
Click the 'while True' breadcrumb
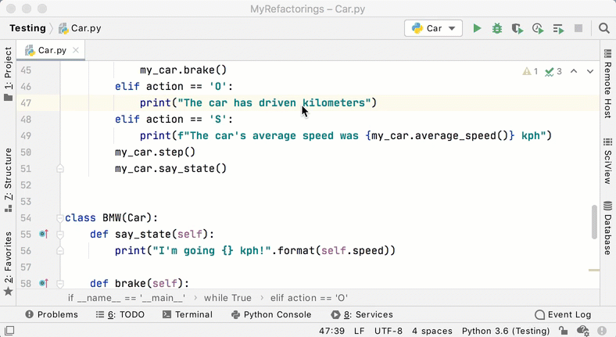(x=227, y=298)
